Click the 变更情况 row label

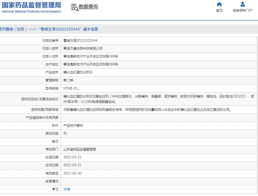[x=52, y=181]
